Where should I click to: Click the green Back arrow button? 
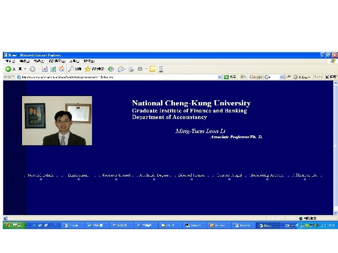click(x=8, y=69)
